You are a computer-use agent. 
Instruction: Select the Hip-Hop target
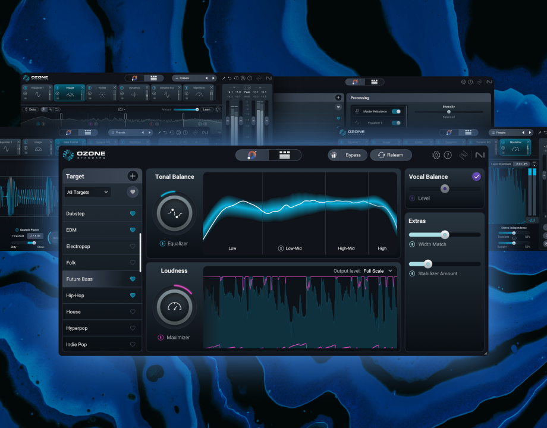tap(102, 295)
